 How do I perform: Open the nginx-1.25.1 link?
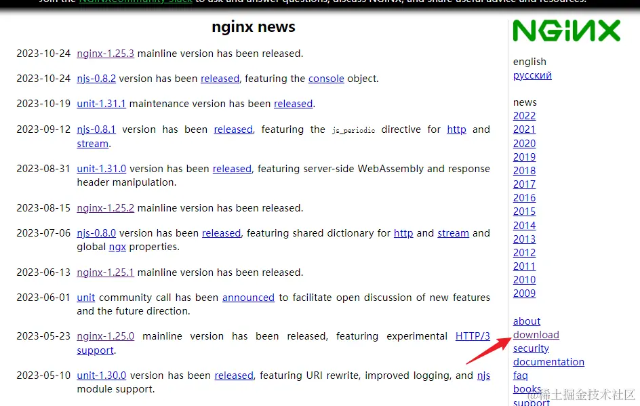105,272
